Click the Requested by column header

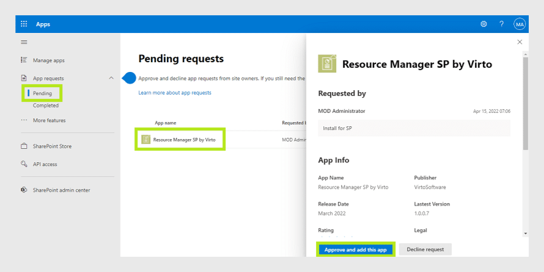(x=294, y=123)
